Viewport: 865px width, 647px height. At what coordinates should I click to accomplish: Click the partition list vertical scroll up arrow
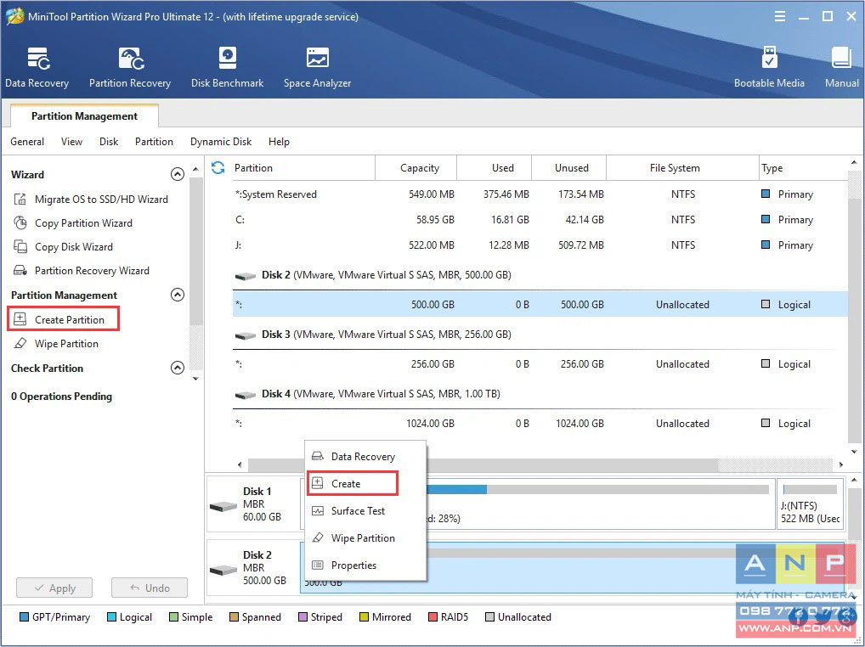854,162
